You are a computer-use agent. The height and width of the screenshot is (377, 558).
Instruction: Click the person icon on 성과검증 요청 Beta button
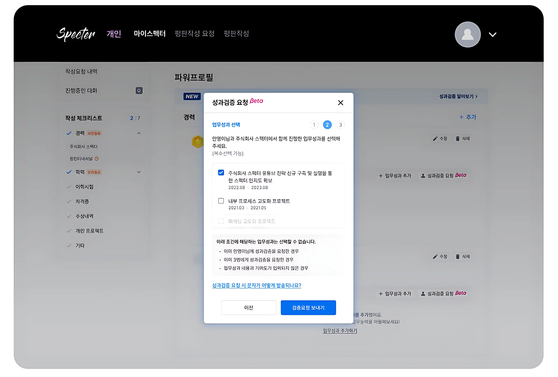(x=423, y=175)
